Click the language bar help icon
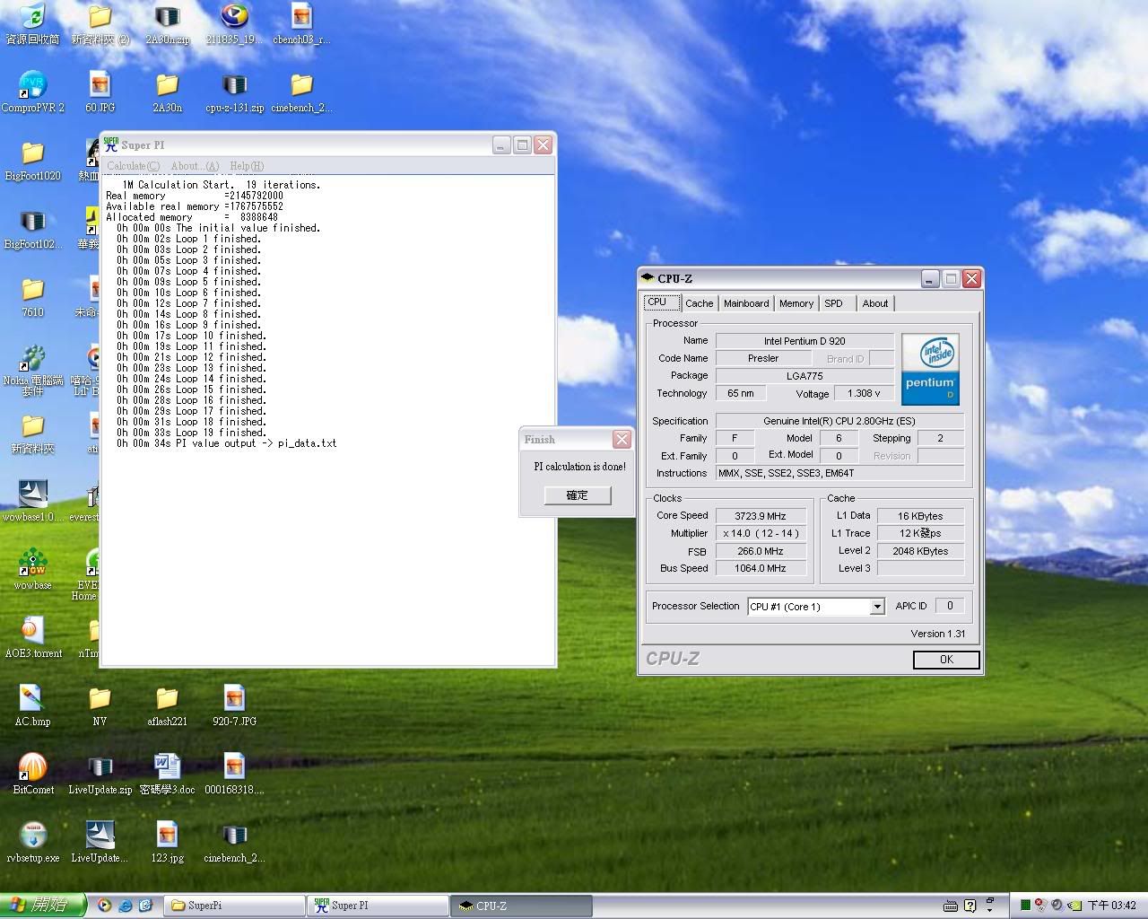 point(970,906)
